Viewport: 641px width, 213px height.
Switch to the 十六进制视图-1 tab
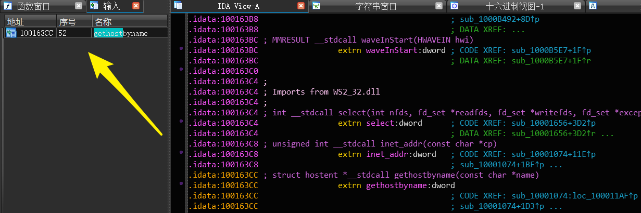tap(514, 6)
